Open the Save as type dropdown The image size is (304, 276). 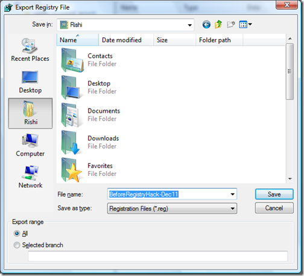click(172, 209)
